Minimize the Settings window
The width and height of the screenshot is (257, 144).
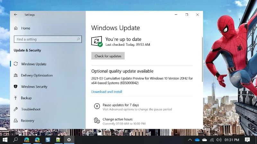point(176,15)
